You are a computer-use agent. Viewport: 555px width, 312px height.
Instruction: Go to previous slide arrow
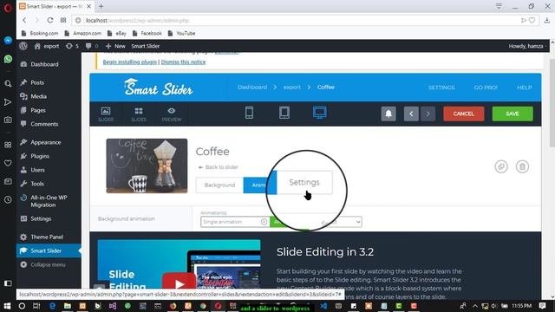coord(411,114)
